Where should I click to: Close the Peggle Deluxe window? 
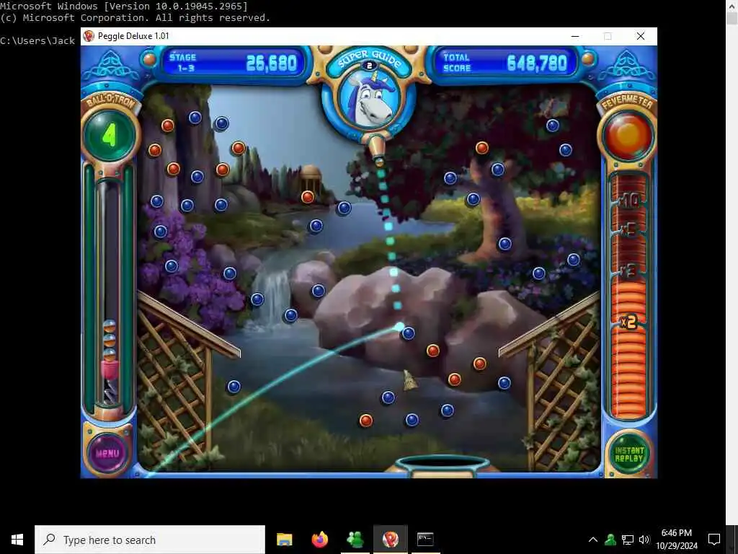(641, 36)
